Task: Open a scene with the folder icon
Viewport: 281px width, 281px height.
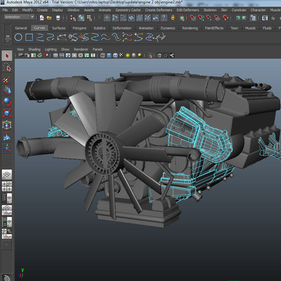Action: point(50,18)
